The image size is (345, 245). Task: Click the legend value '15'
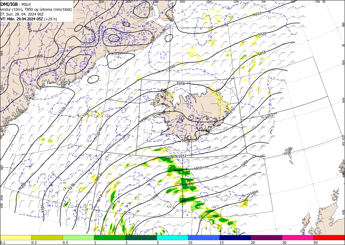[221, 243]
